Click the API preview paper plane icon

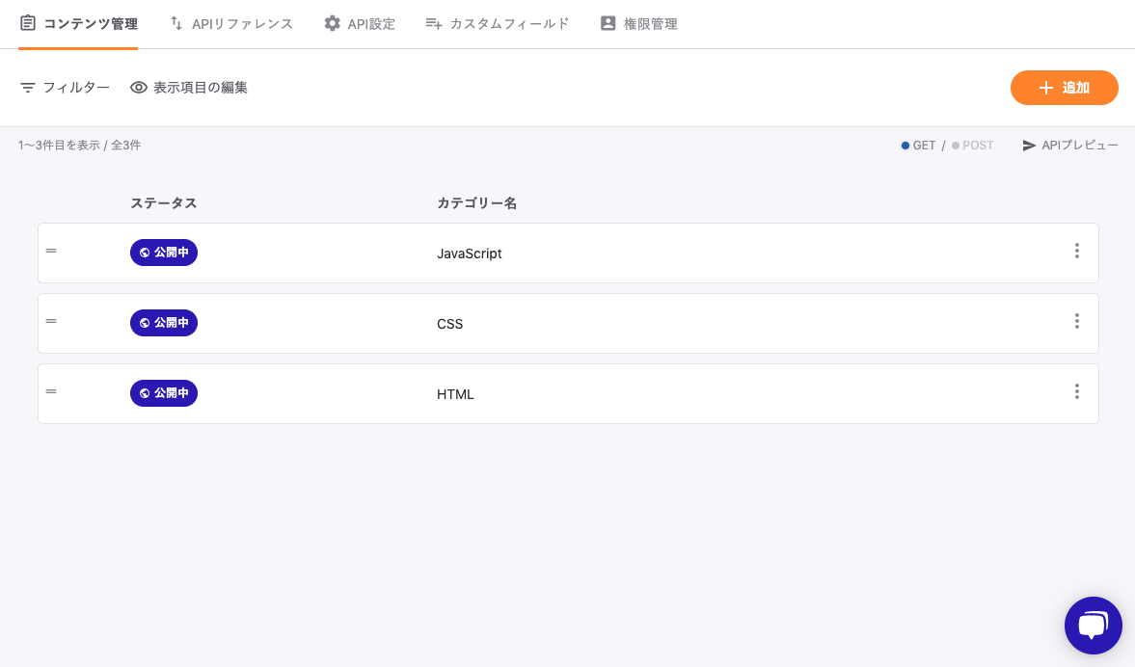coord(1029,146)
